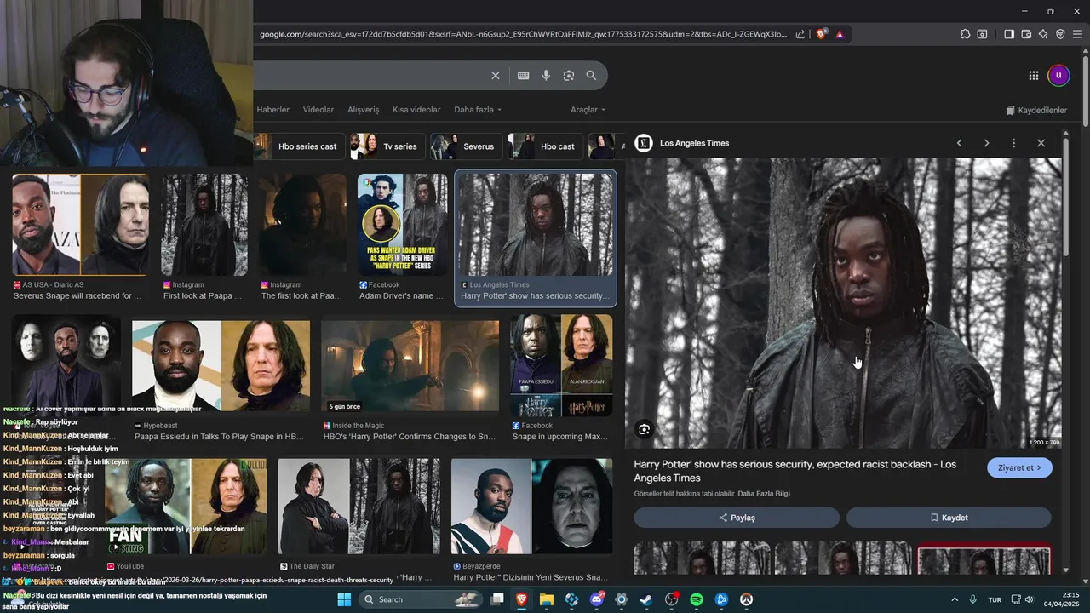The height and width of the screenshot is (613, 1090).
Task: Select the Hbo series cast chip
Action: pyautogui.click(x=298, y=146)
